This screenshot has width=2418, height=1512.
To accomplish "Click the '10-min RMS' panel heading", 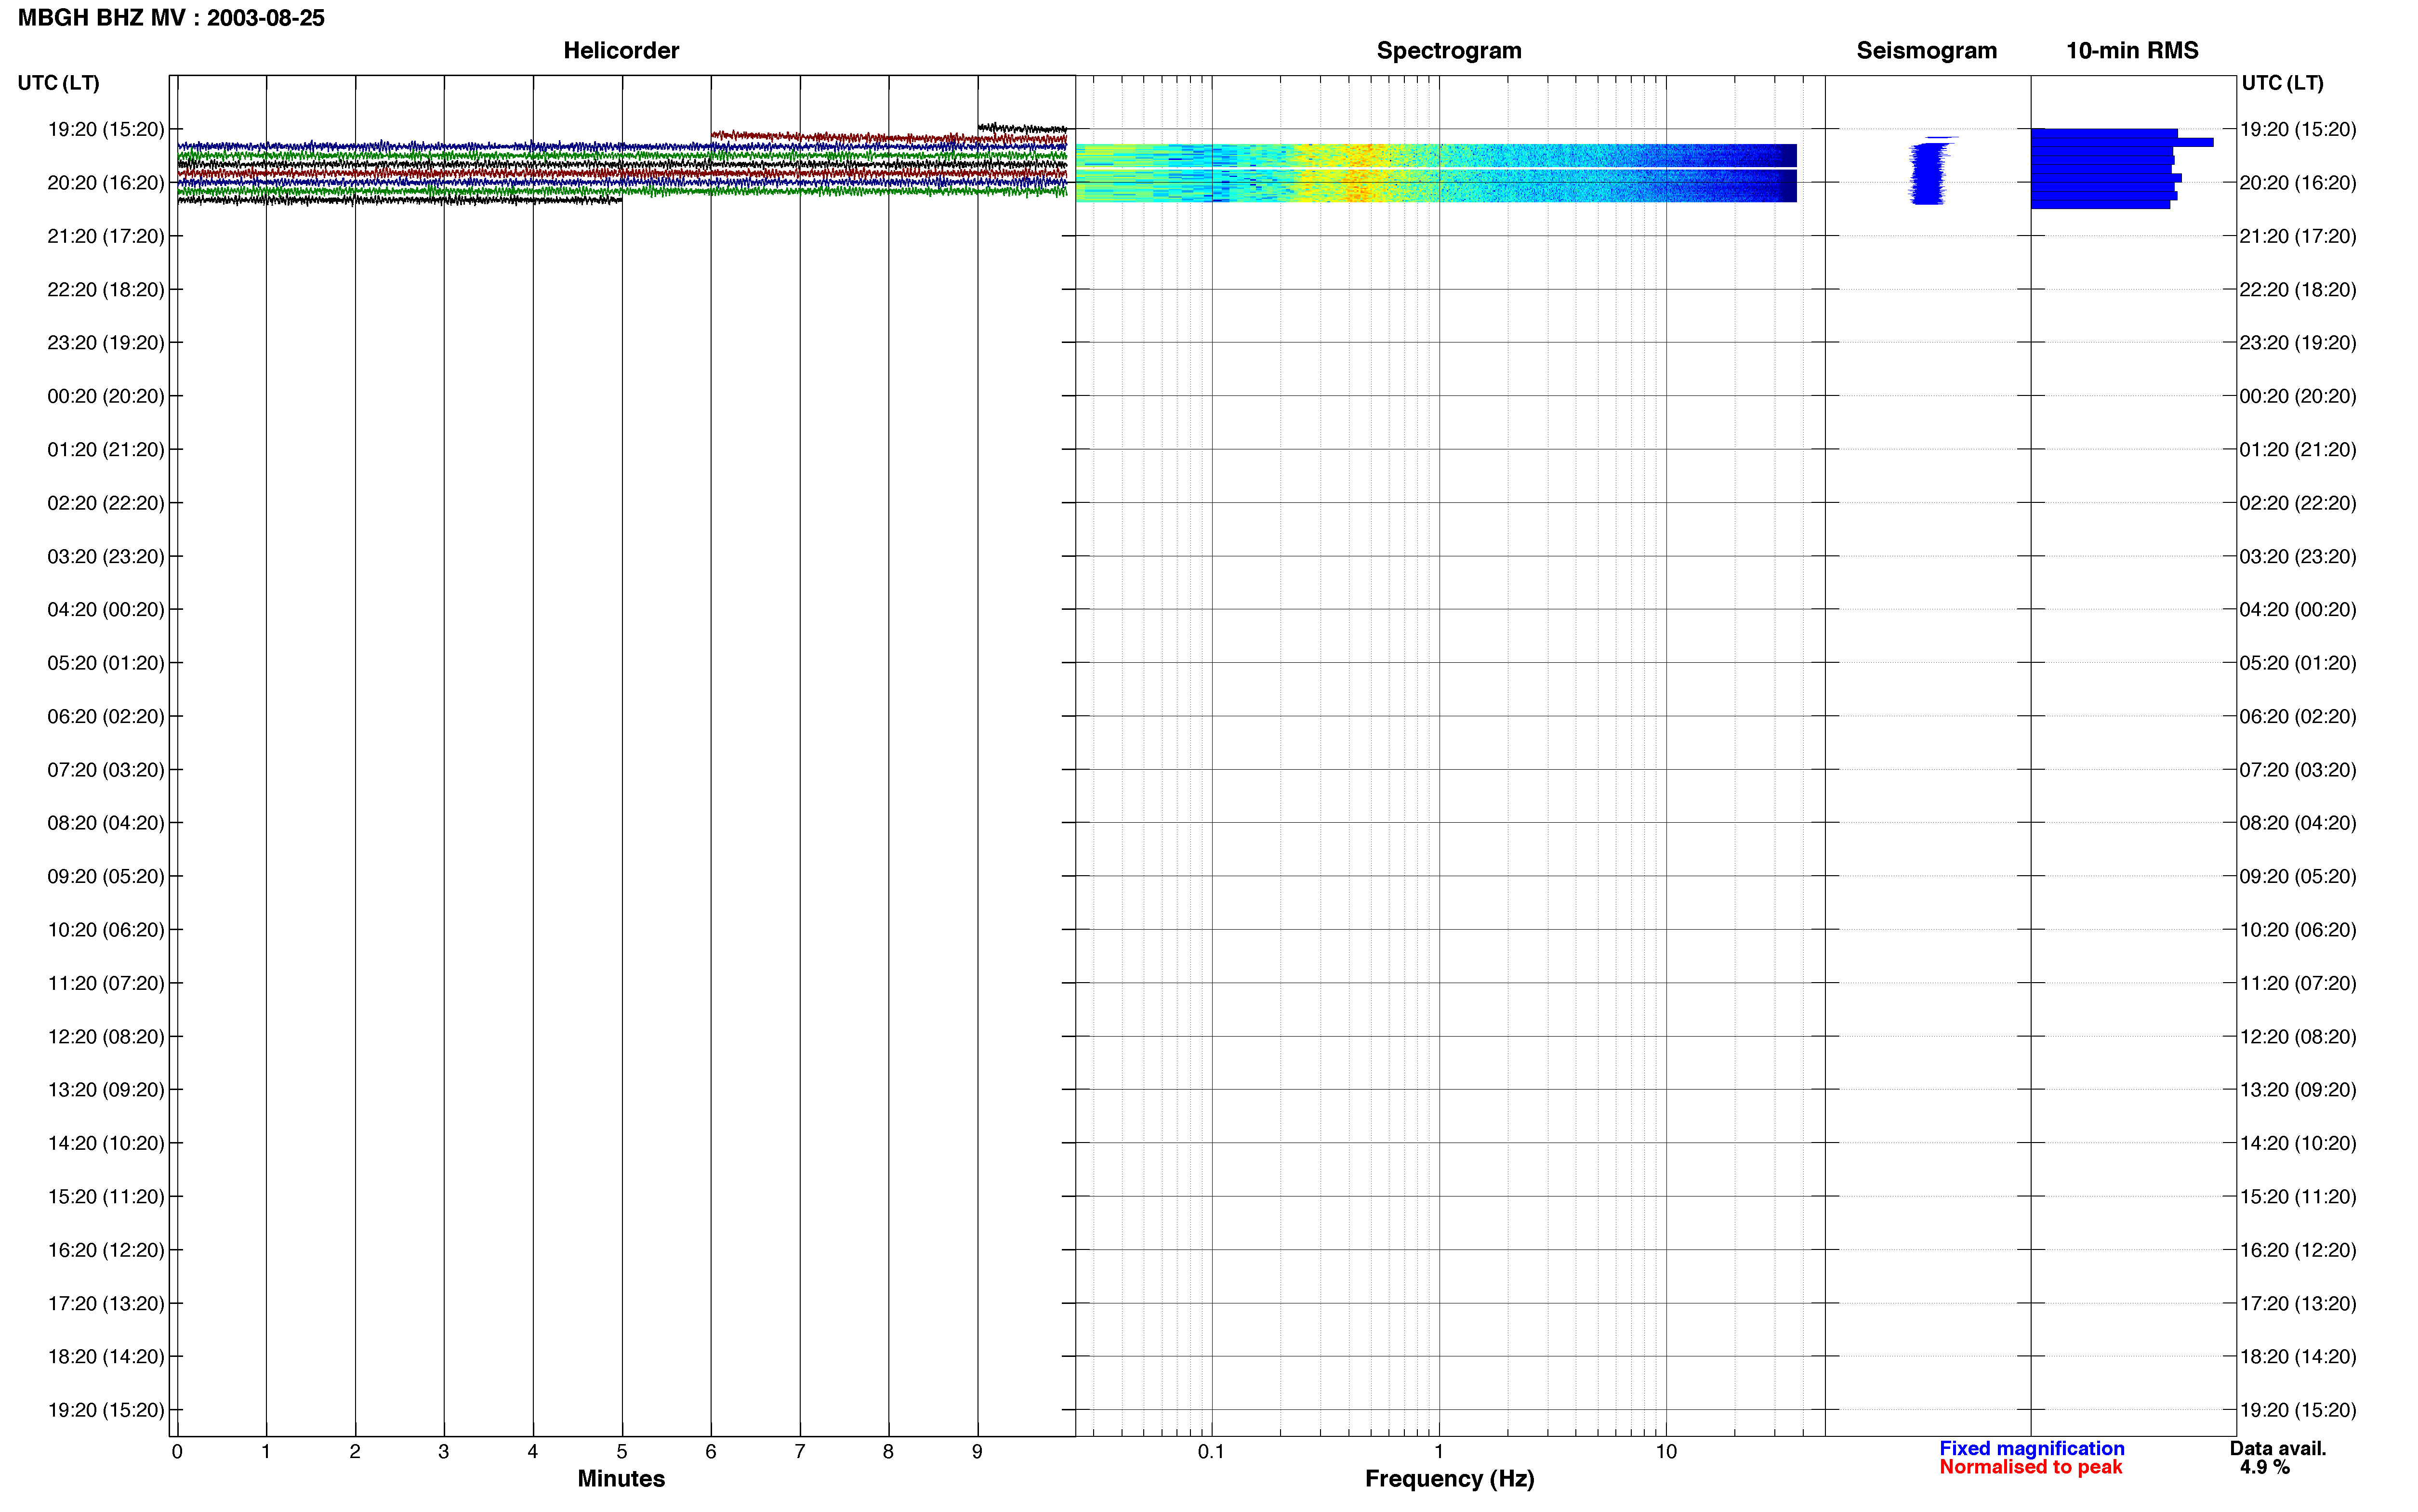I will (x=2132, y=51).
